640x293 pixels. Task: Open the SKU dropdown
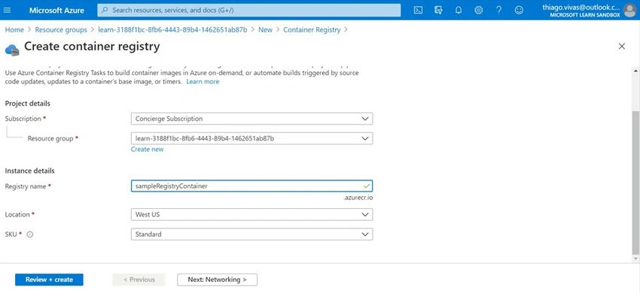[251, 234]
